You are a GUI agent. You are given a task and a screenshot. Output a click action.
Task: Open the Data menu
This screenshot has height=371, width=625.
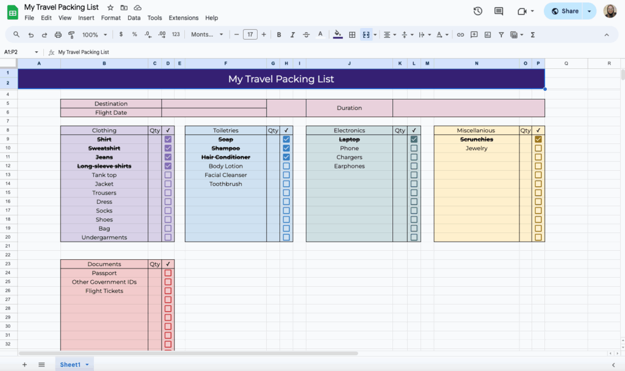pos(134,18)
